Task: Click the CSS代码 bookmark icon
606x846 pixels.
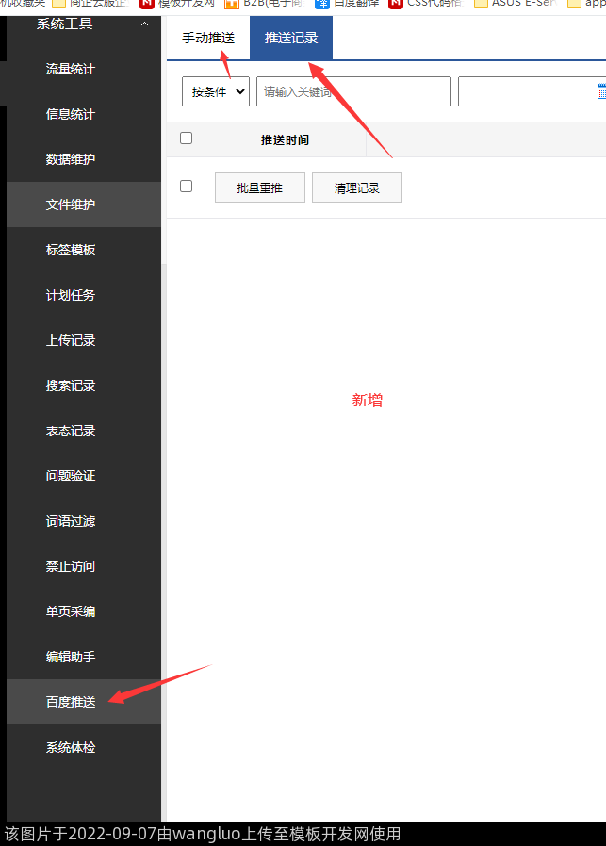Action: click(x=395, y=4)
